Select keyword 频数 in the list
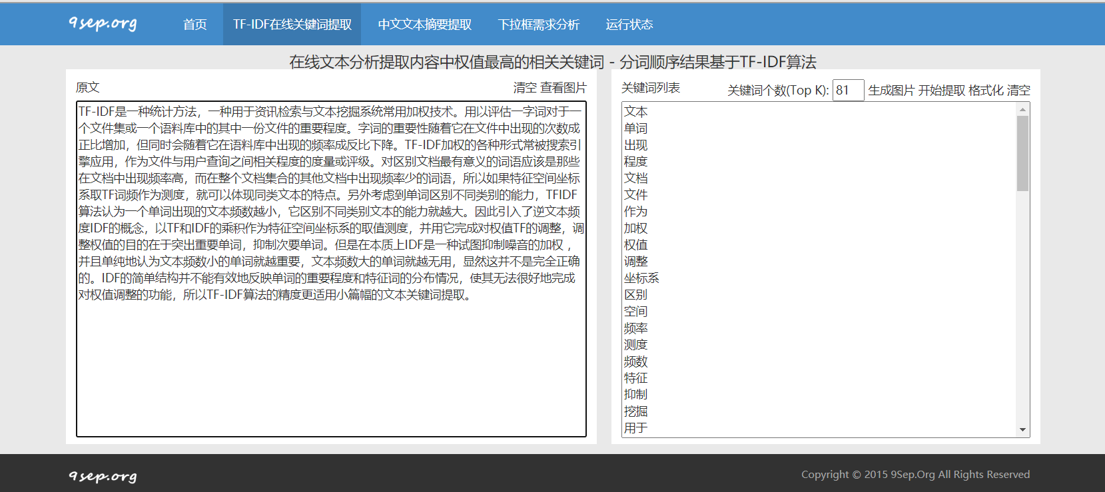This screenshot has height=492, width=1105. pos(635,362)
